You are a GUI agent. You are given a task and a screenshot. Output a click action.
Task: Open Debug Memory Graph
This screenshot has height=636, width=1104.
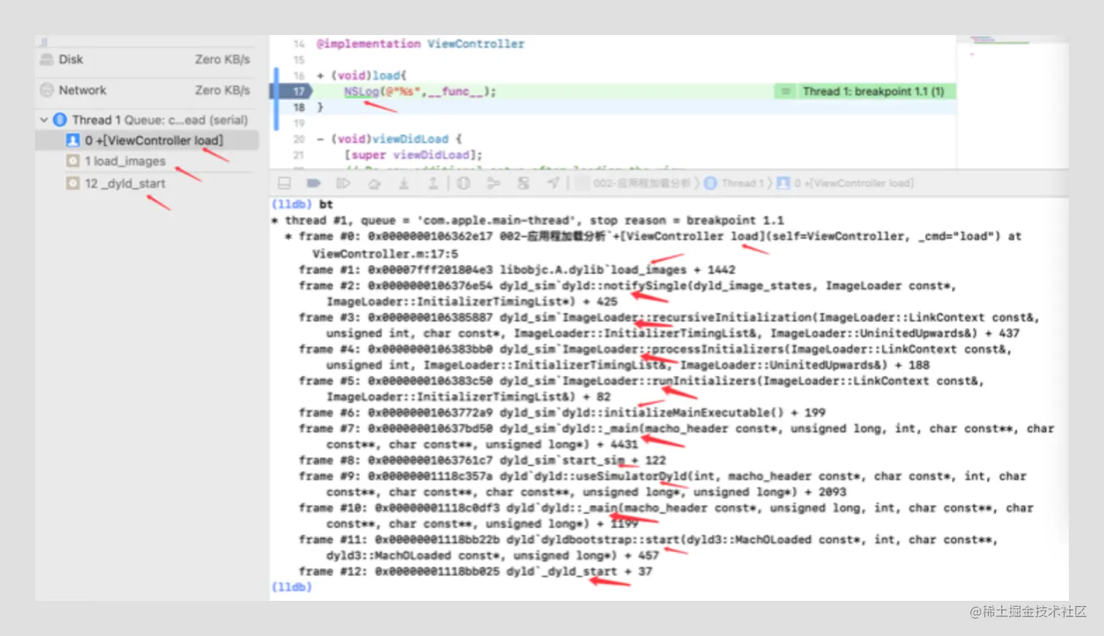point(494,183)
